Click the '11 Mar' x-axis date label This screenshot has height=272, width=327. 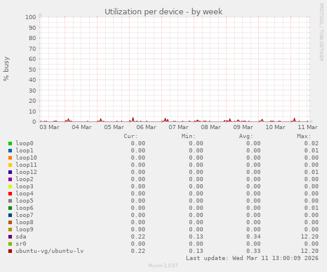pyautogui.click(x=308, y=127)
